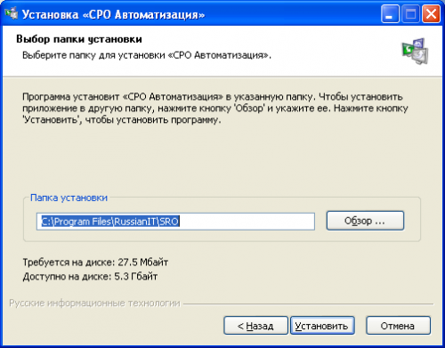Click the 'Русские информационные технологии' branding text

coord(94,303)
